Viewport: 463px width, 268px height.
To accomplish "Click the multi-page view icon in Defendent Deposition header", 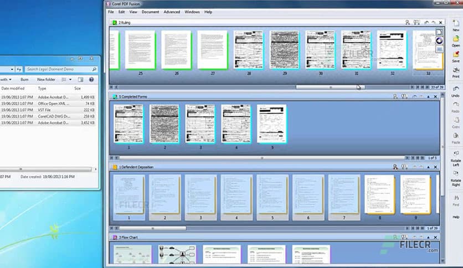I will pyautogui.click(x=404, y=167).
